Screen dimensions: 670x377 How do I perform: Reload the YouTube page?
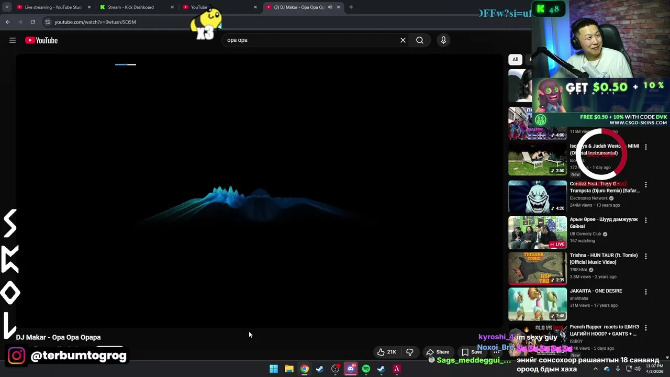[32, 22]
